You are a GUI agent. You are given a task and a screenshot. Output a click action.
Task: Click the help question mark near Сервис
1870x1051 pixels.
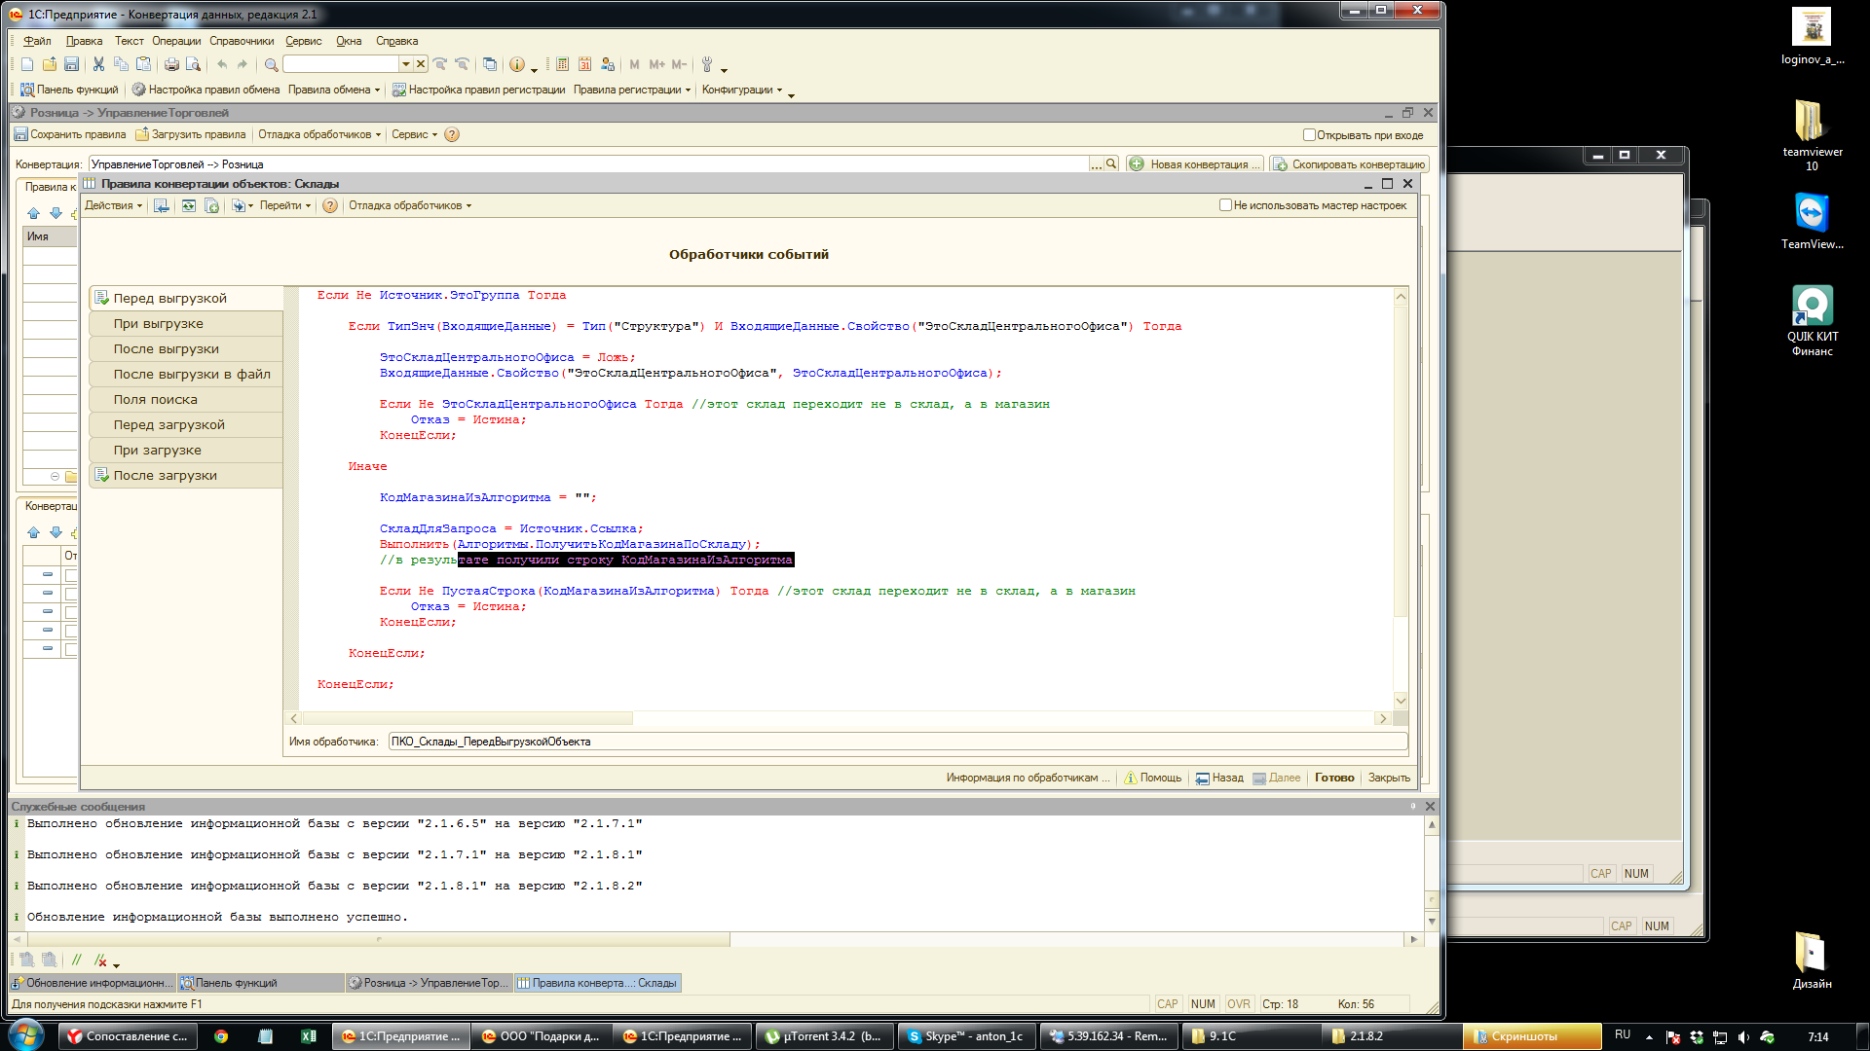click(452, 135)
